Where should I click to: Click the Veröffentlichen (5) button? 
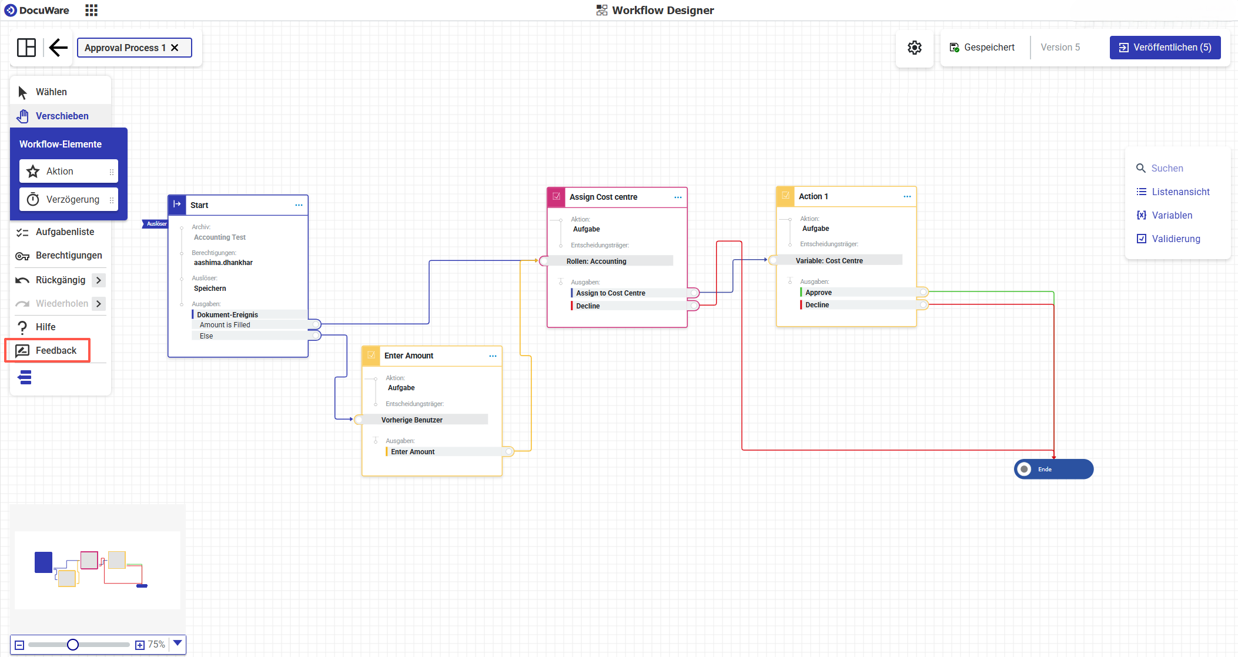pyautogui.click(x=1165, y=48)
